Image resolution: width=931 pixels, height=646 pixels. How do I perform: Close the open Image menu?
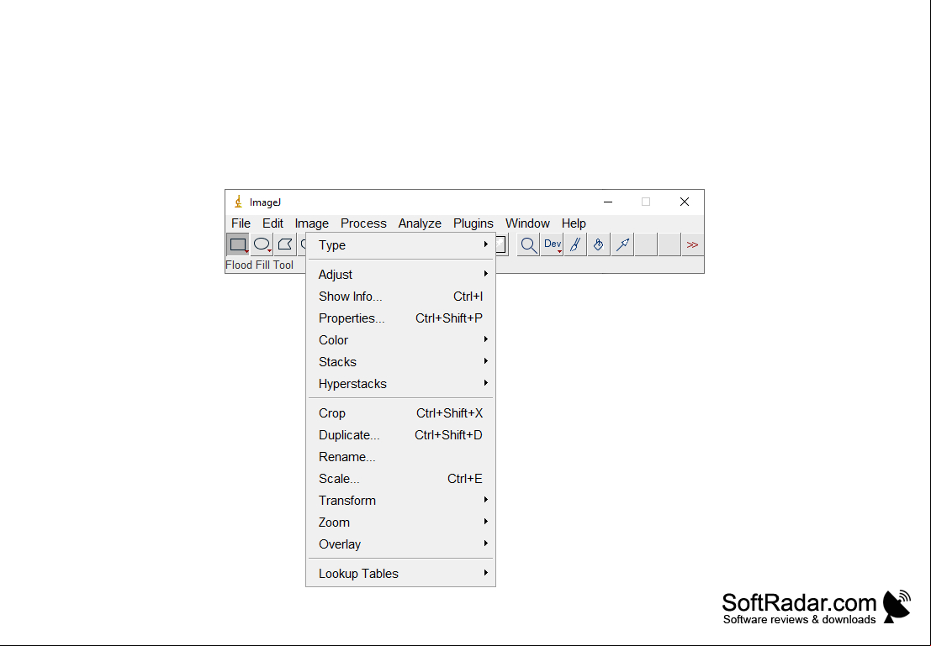312,223
